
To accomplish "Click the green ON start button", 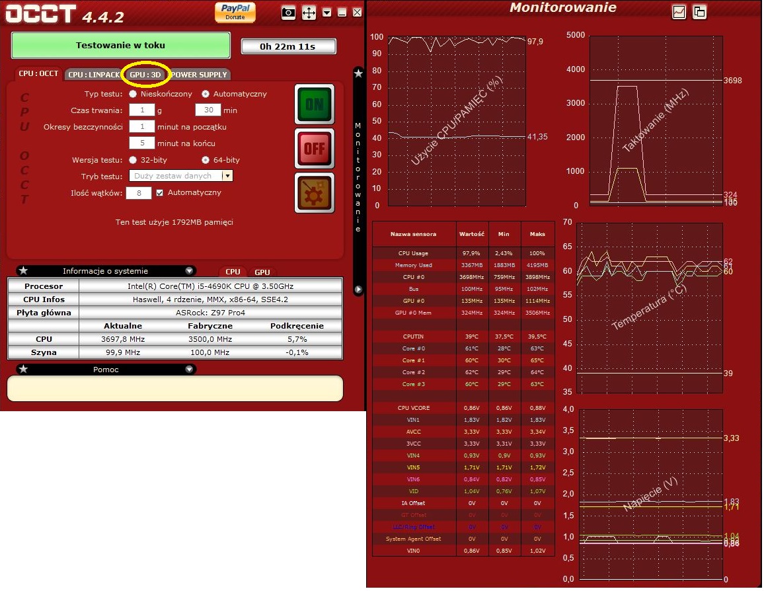I will [315, 104].
